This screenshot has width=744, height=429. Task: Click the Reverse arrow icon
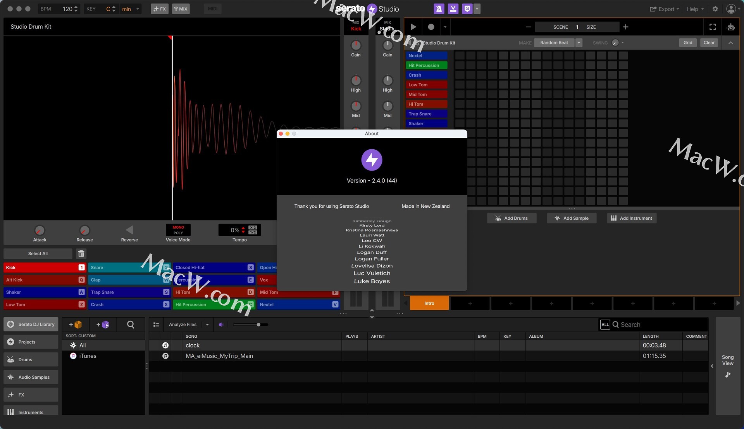tap(129, 230)
